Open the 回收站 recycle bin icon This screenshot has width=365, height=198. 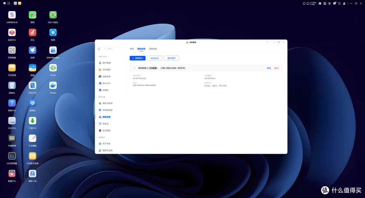(12, 86)
